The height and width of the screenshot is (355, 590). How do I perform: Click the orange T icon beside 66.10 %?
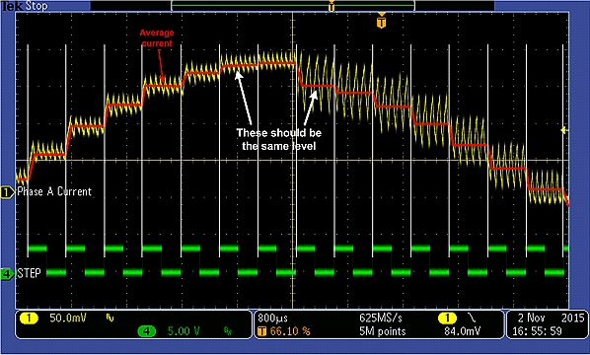click(x=261, y=331)
